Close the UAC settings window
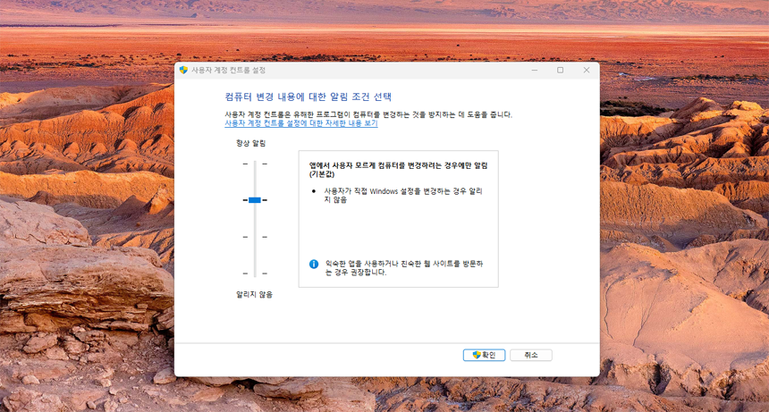Image resolution: width=769 pixels, height=412 pixels. pyautogui.click(x=586, y=70)
